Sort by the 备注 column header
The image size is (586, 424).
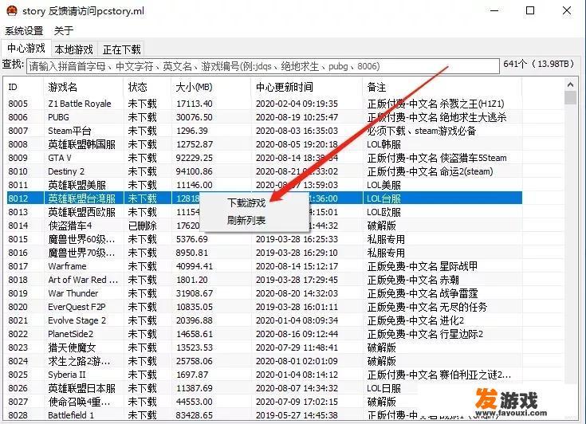pyautogui.click(x=442, y=88)
